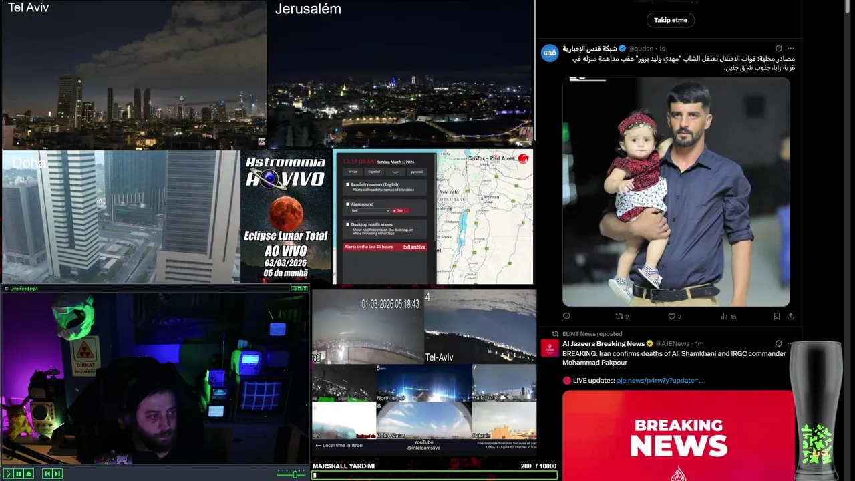Viewport: 855px width, 481px height.
Task: Open more options on qudsn post
Action: tap(791, 49)
